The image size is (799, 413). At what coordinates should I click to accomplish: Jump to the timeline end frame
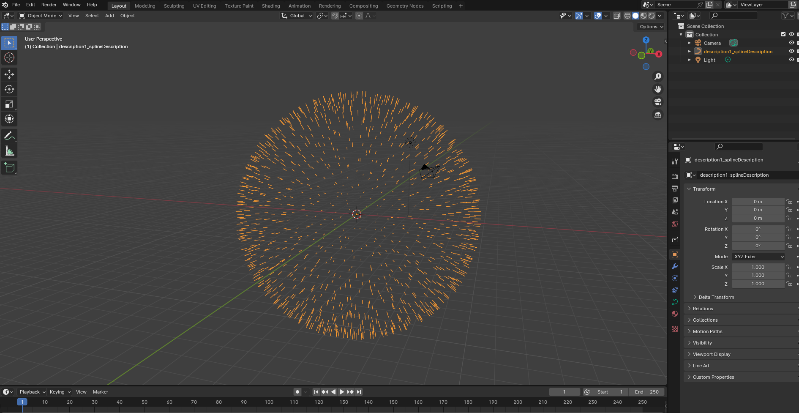coord(359,392)
